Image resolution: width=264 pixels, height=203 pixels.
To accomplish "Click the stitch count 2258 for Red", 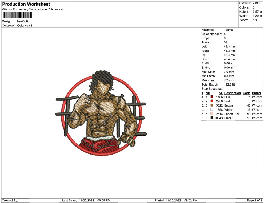I will tap(219, 101).
